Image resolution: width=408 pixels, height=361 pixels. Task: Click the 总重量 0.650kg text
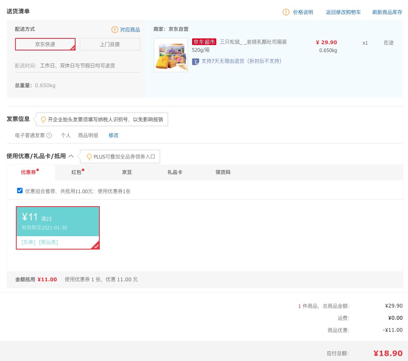tap(35, 85)
